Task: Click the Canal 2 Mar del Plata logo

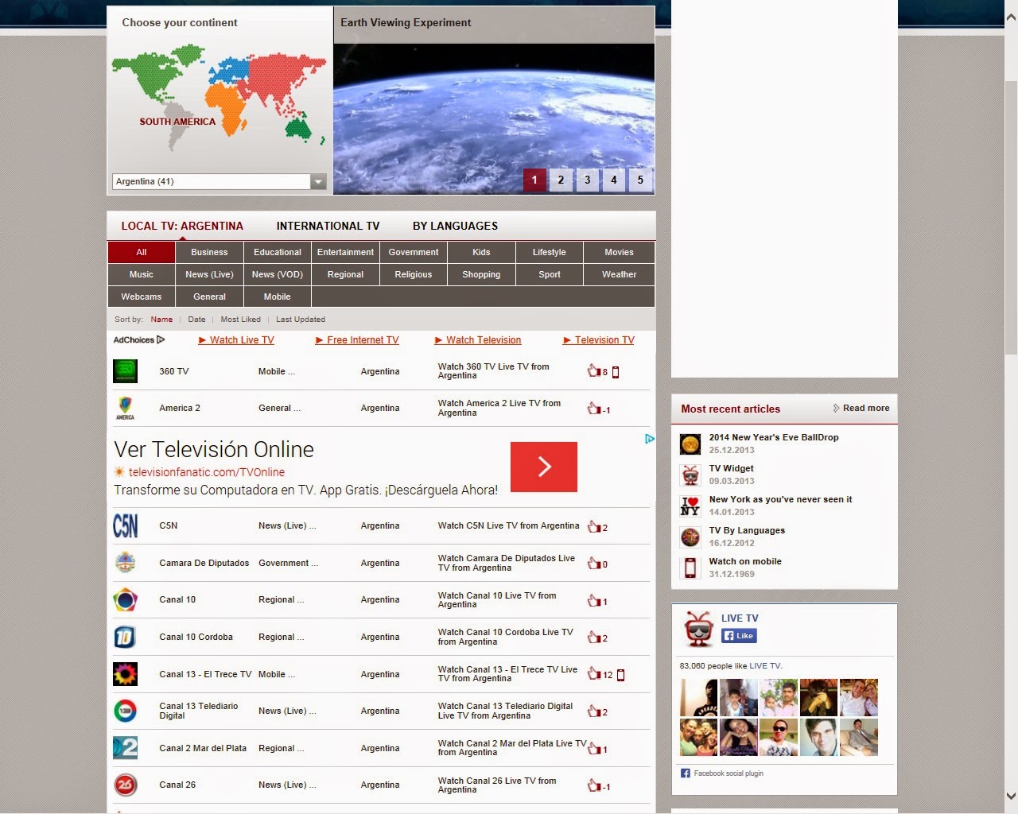Action: (125, 748)
